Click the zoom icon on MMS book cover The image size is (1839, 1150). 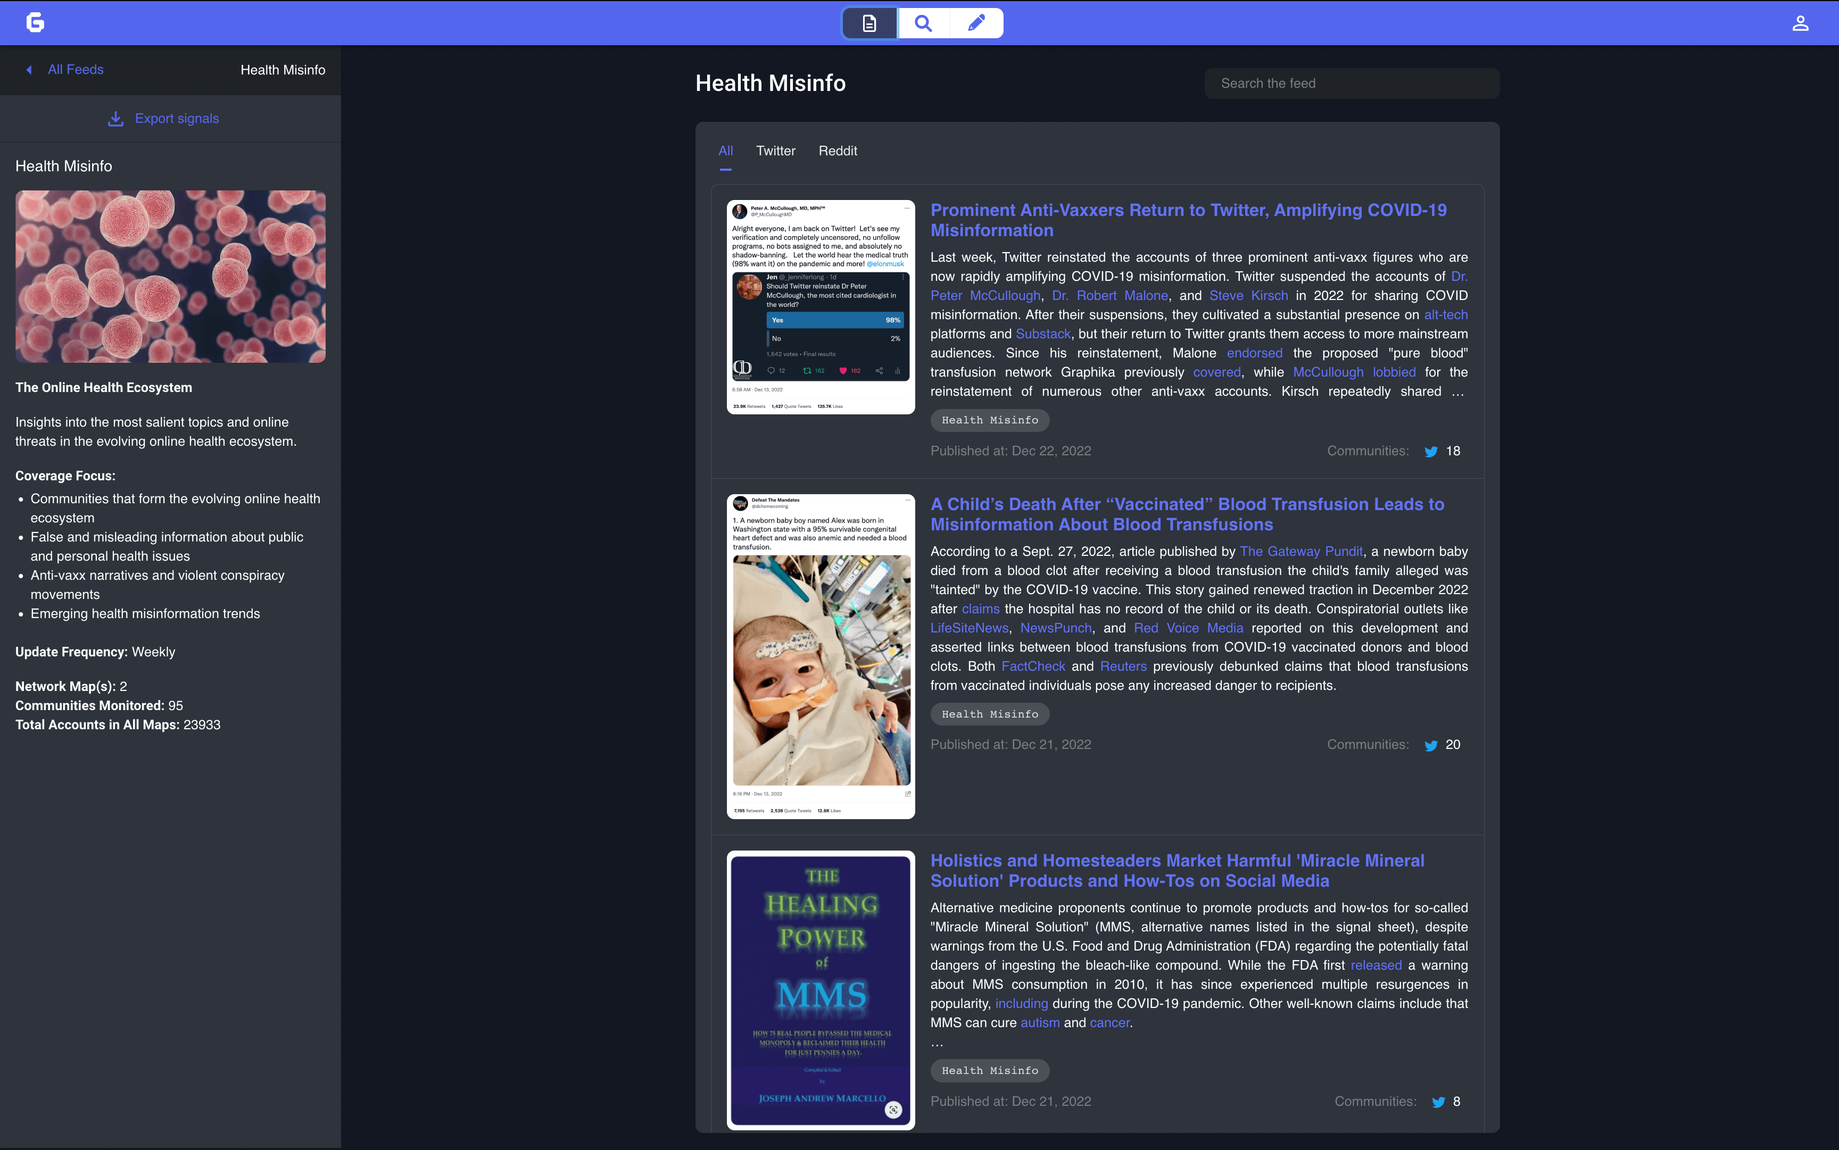tap(893, 1110)
